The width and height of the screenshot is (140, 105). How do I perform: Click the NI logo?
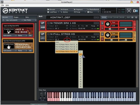[x=135, y=11]
